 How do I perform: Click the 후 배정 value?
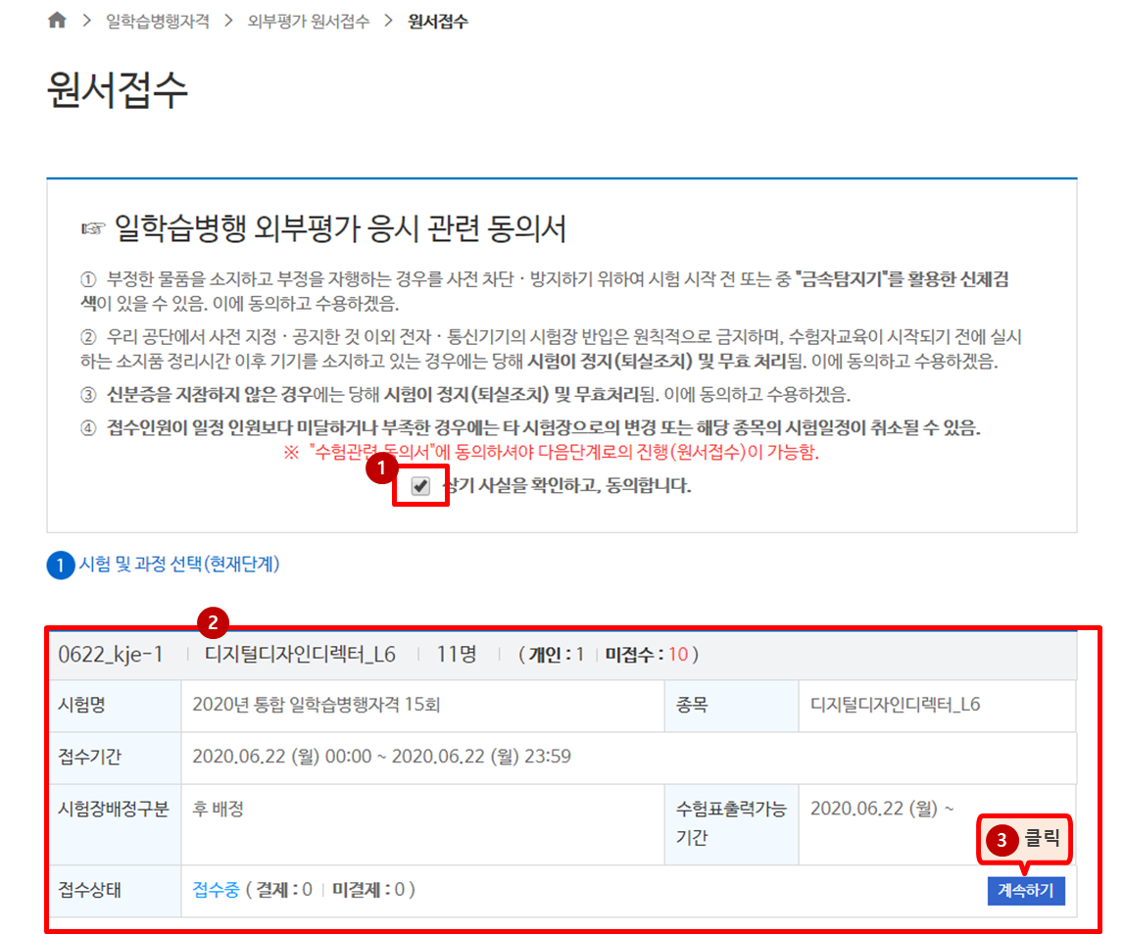click(219, 810)
